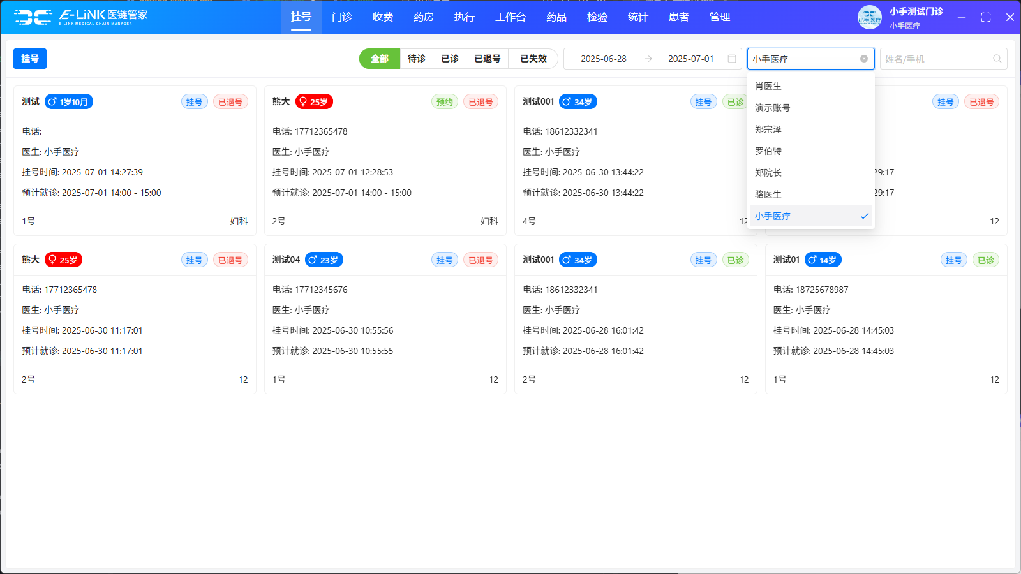Viewport: 1021px width, 574px height.
Task: Choose 肖医生 from the doctor dropdown
Action: click(768, 86)
